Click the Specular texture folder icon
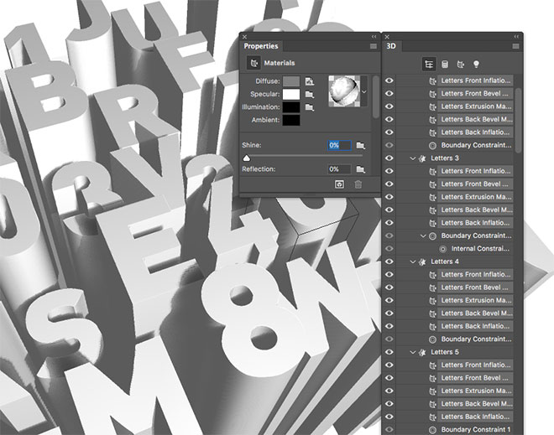This screenshot has height=435, width=554. point(309,95)
